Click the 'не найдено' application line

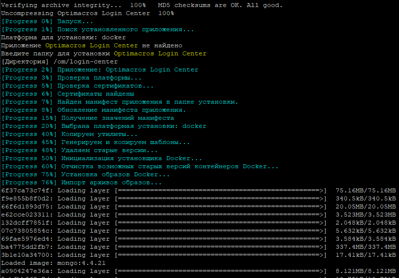[x=92, y=45]
